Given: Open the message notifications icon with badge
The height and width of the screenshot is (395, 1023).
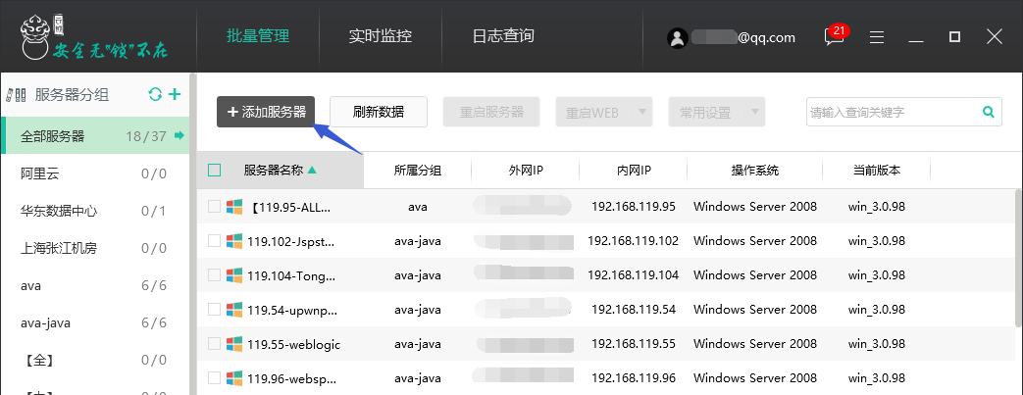Looking at the screenshot, I should coord(834,37).
